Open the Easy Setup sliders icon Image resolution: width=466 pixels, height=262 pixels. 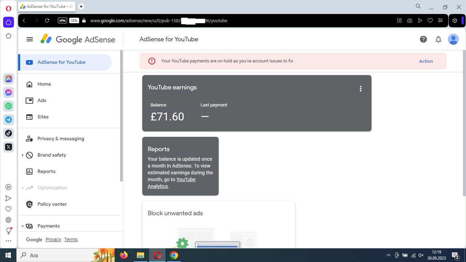click(440, 20)
